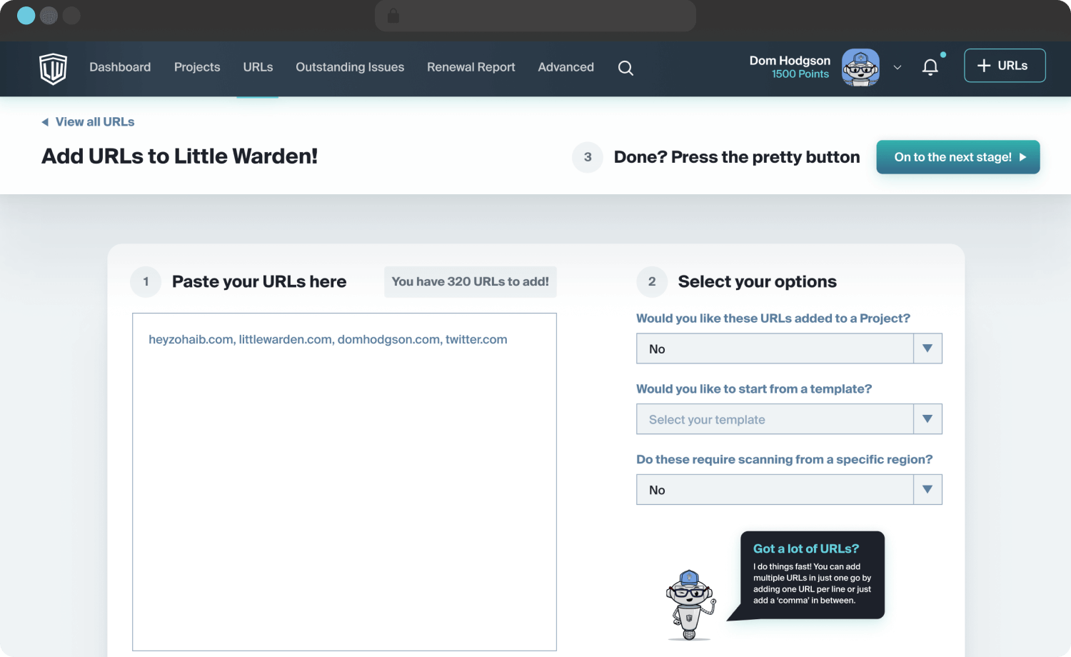Expand the specific region dropdown
This screenshot has width=1071, height=657.
tap(789, 490)
